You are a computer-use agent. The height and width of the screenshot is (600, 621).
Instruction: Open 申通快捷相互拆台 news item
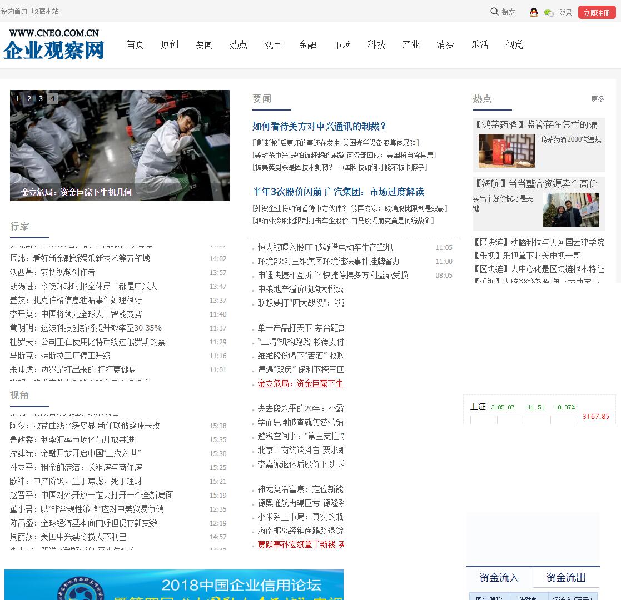(332, 275)
